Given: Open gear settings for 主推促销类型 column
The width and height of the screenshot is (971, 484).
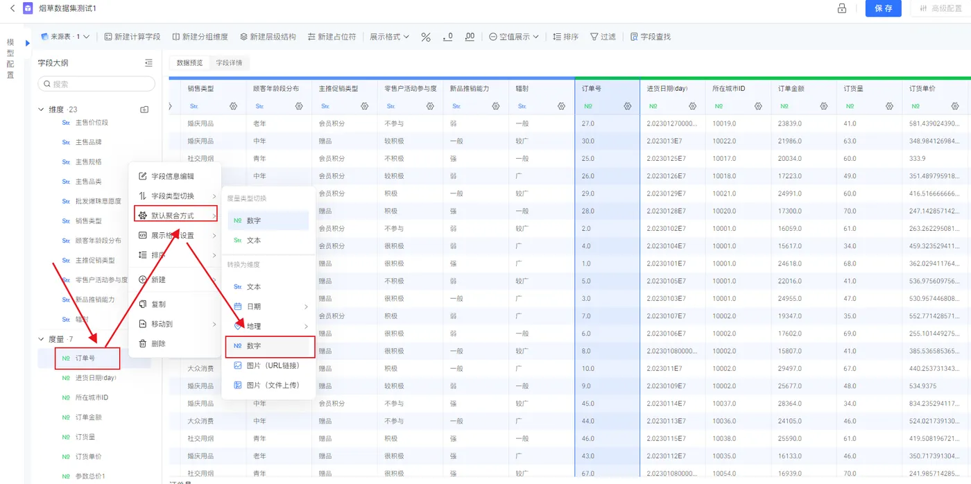Looking at the screenshot, I should 364,106.
